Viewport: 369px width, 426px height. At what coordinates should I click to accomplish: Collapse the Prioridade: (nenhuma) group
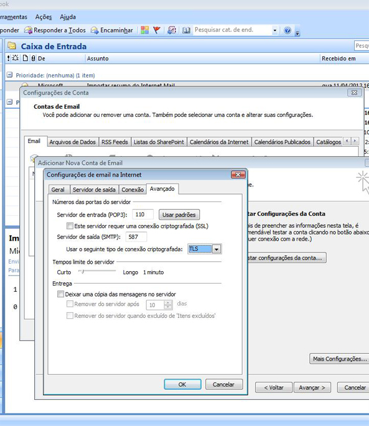(9, 75)
